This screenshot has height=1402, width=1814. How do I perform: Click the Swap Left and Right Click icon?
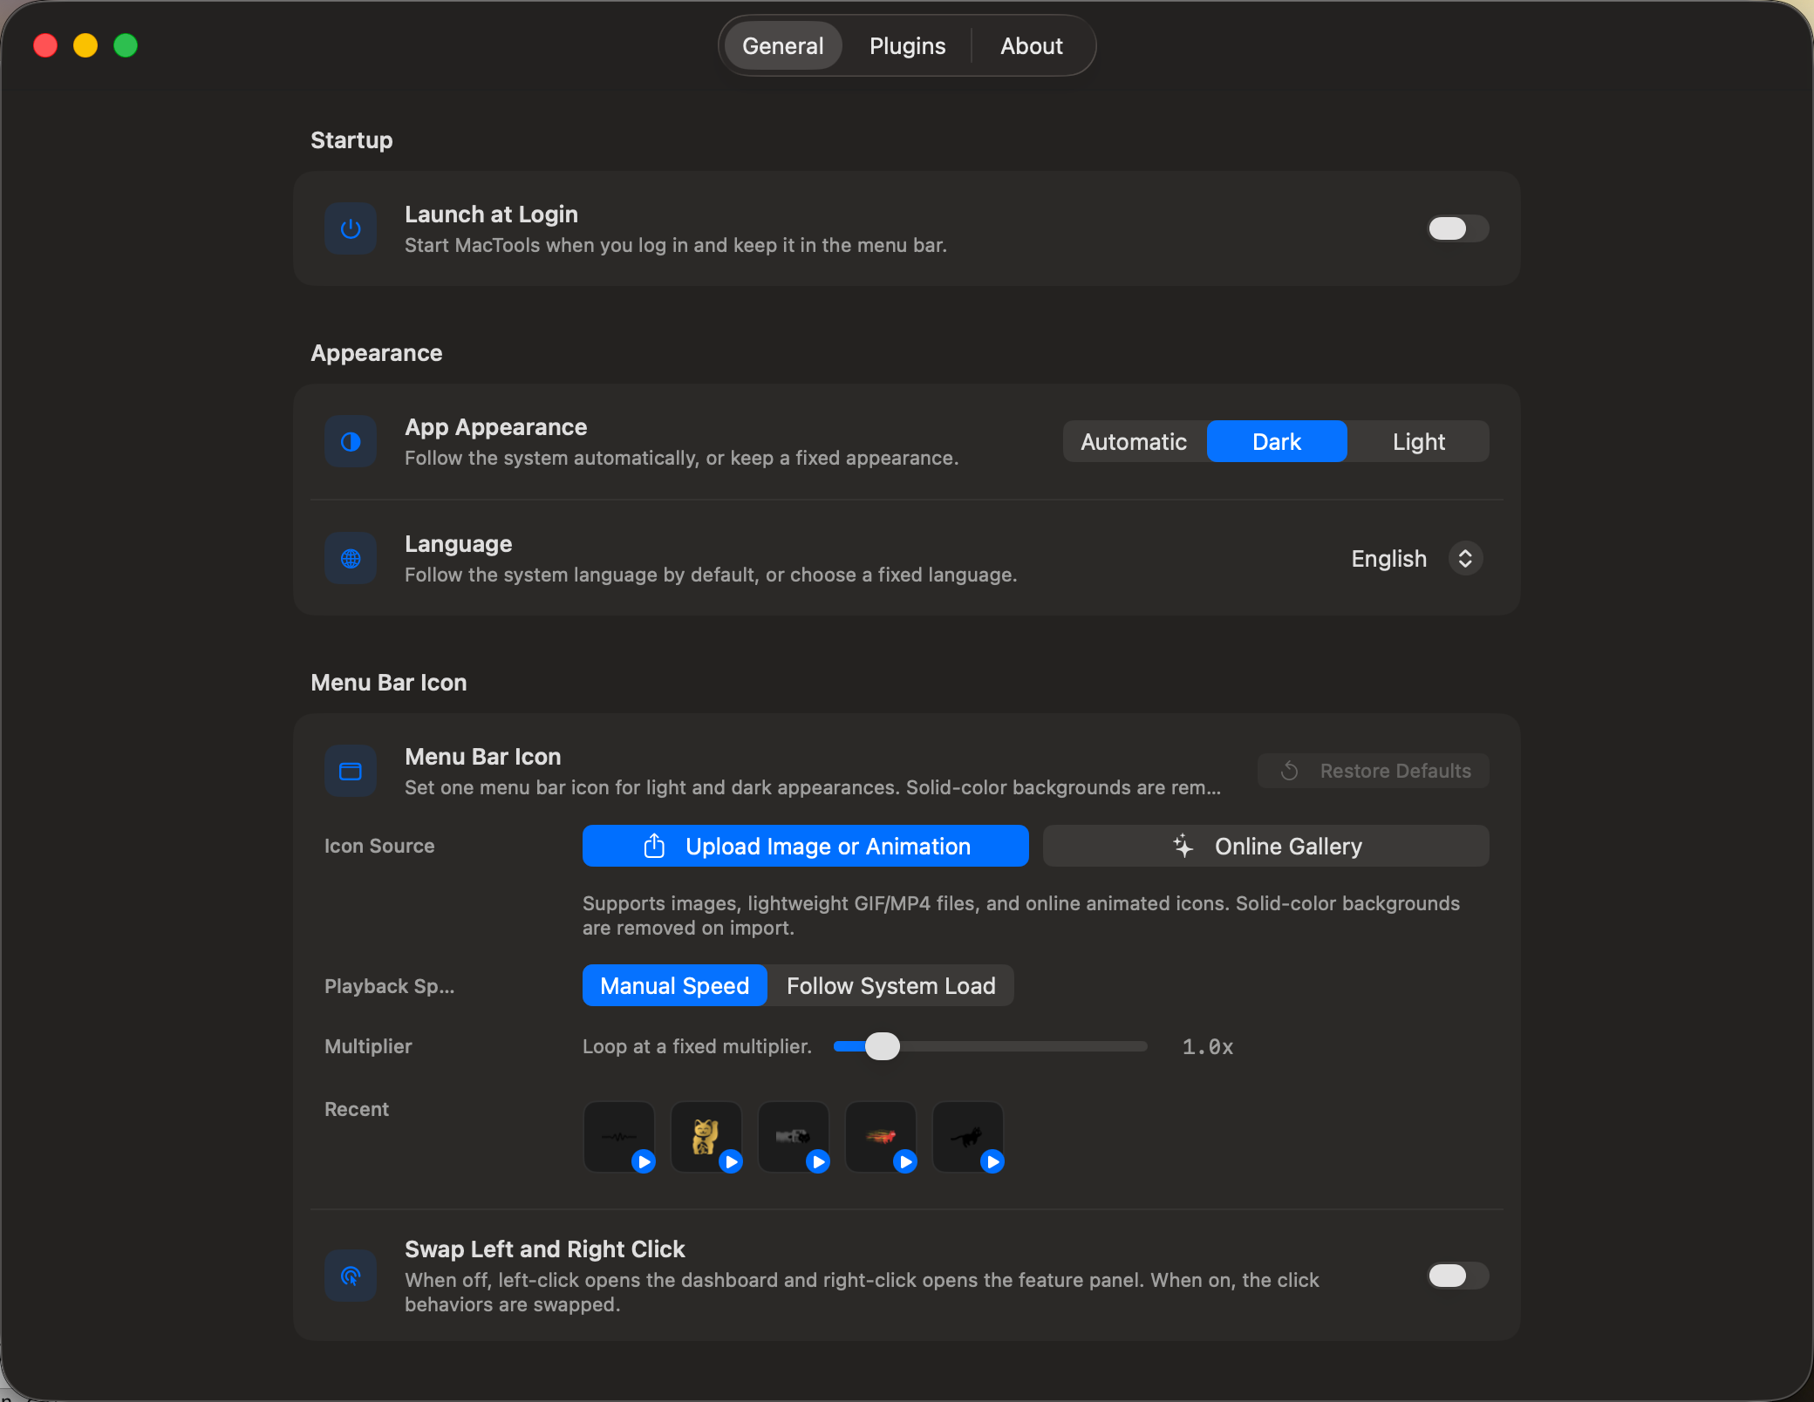click(351, 1276)
